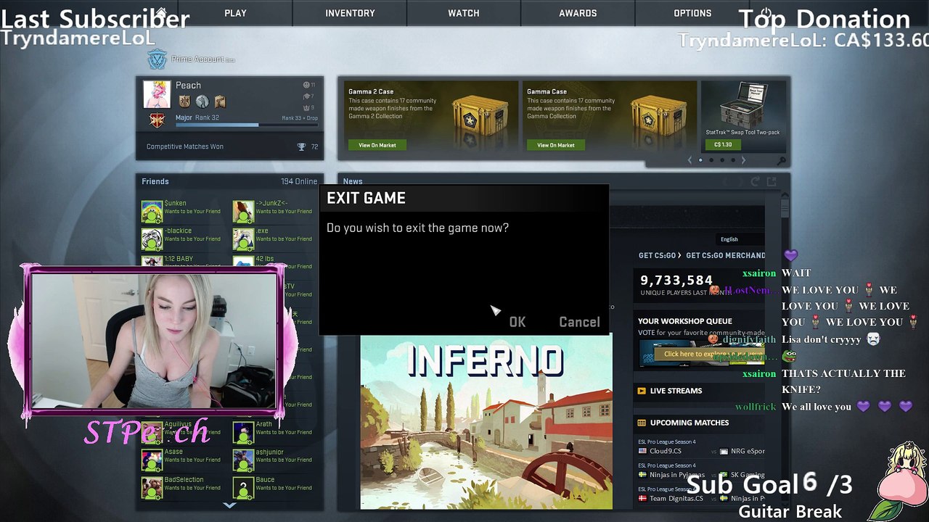Click ->JunkZ<-'s friend avatar icon
This screenshot has height=522, width=929.
[243, 211]
